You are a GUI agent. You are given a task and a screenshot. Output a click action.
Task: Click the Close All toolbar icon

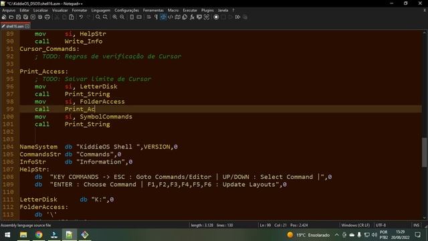coord(40,17)
